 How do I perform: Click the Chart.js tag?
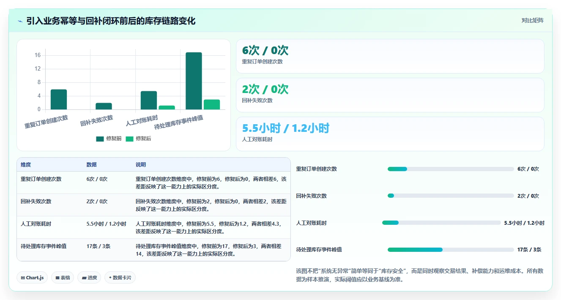(32, 278)
